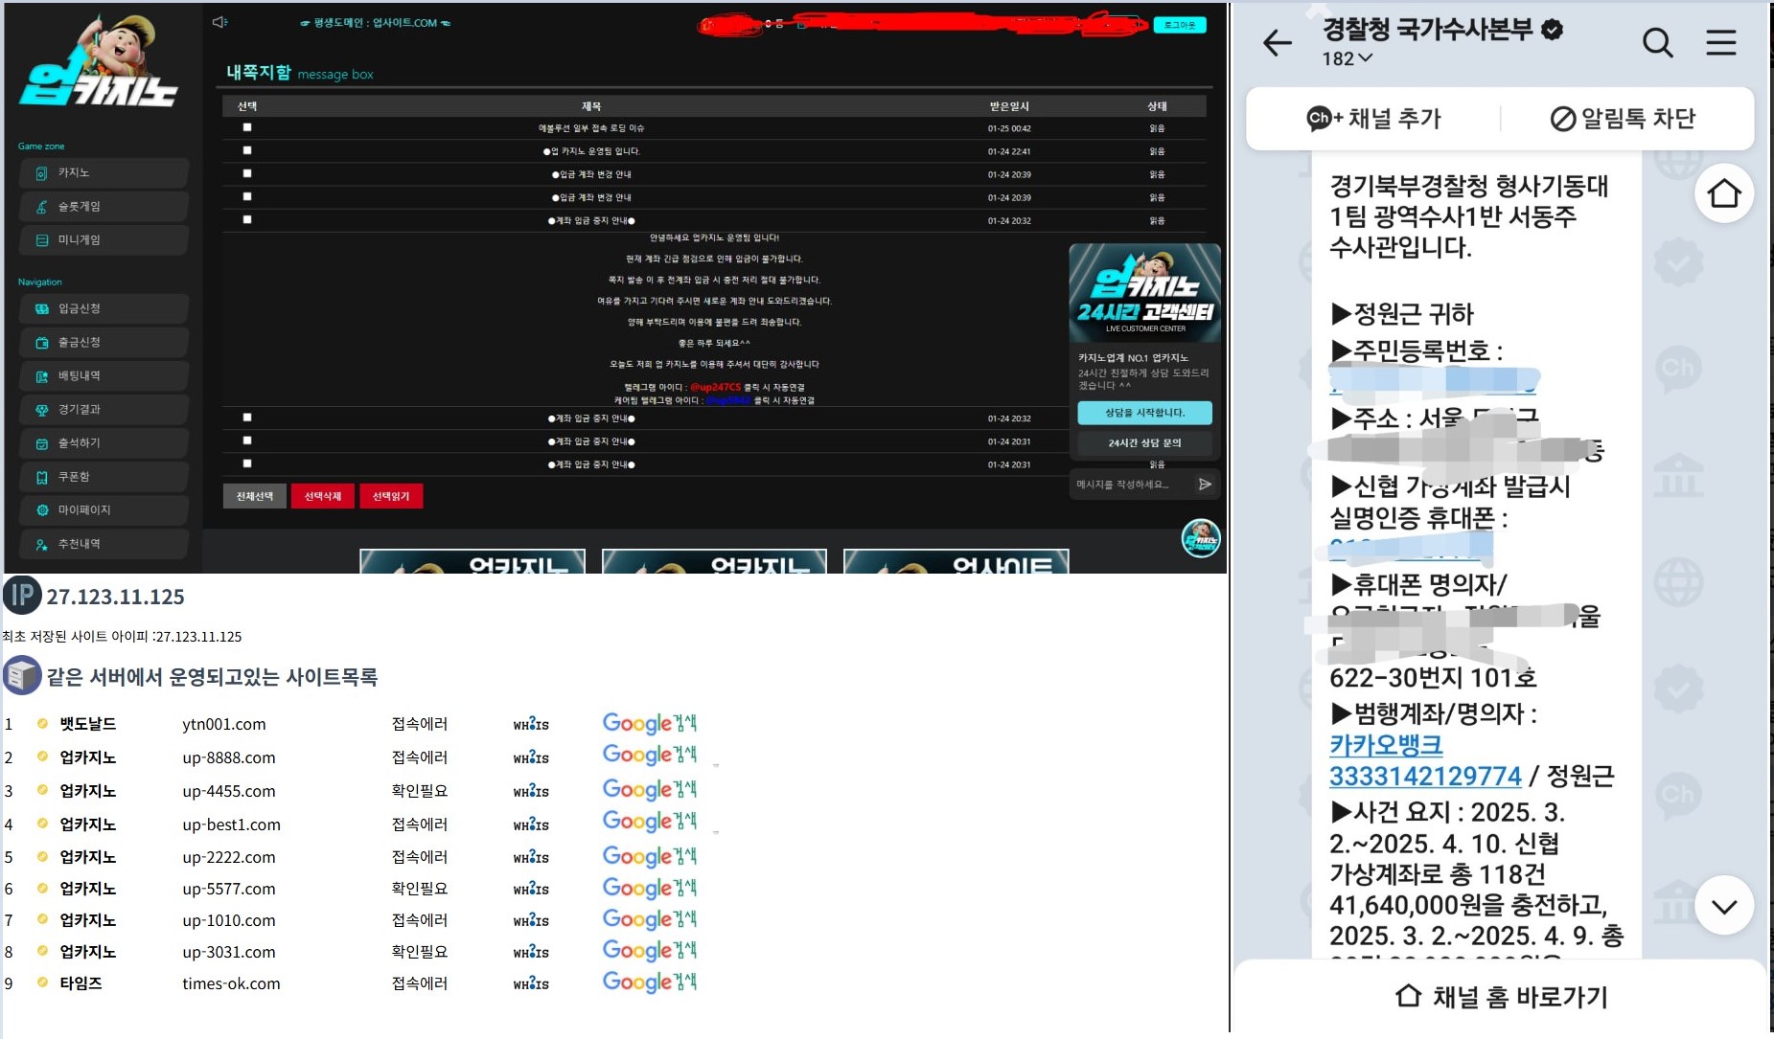Click the send message arrow icon
The image size is (1774, 1039).
tap(1205, 485)
